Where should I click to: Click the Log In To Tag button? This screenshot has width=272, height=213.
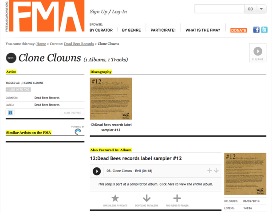(x=18, y=90)
